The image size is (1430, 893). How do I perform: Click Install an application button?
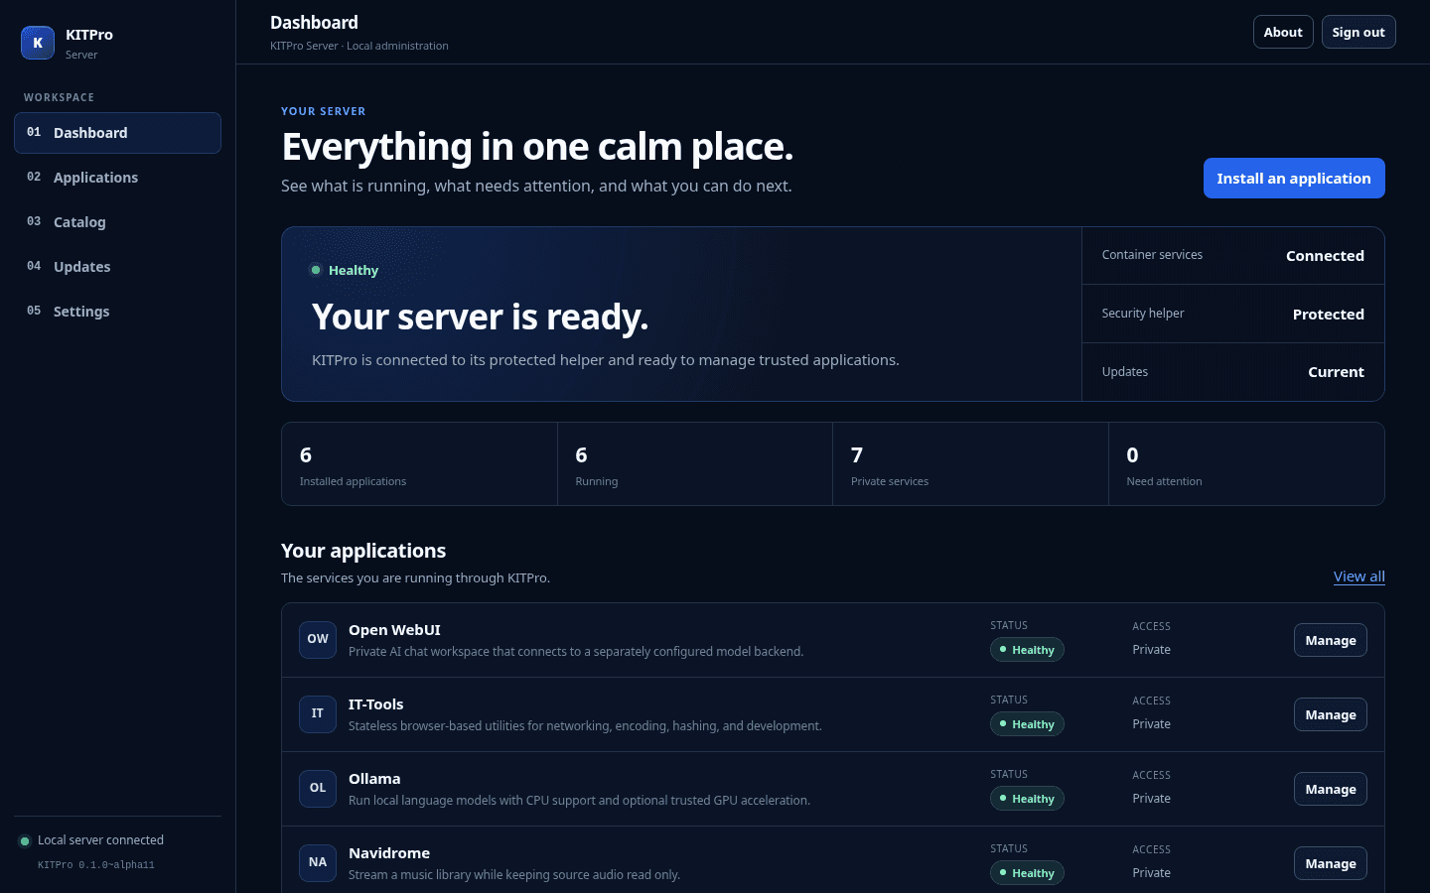point(1294,179)
